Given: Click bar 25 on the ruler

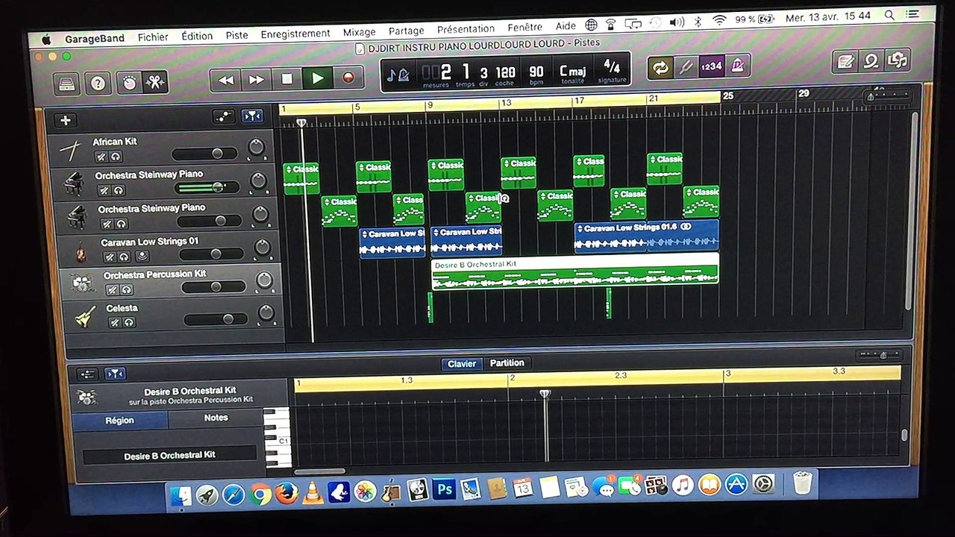Looking at the screenshot, I should (727, 95).
